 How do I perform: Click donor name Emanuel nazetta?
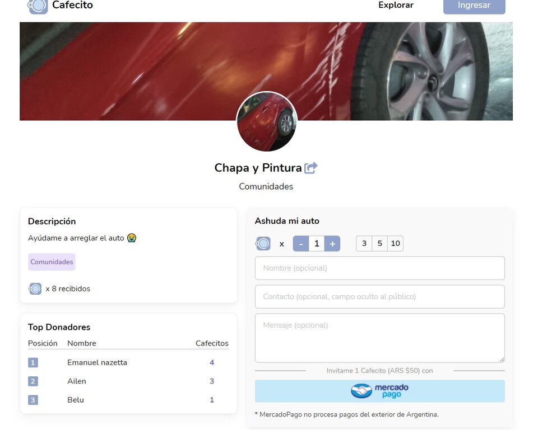click(97, 362)
